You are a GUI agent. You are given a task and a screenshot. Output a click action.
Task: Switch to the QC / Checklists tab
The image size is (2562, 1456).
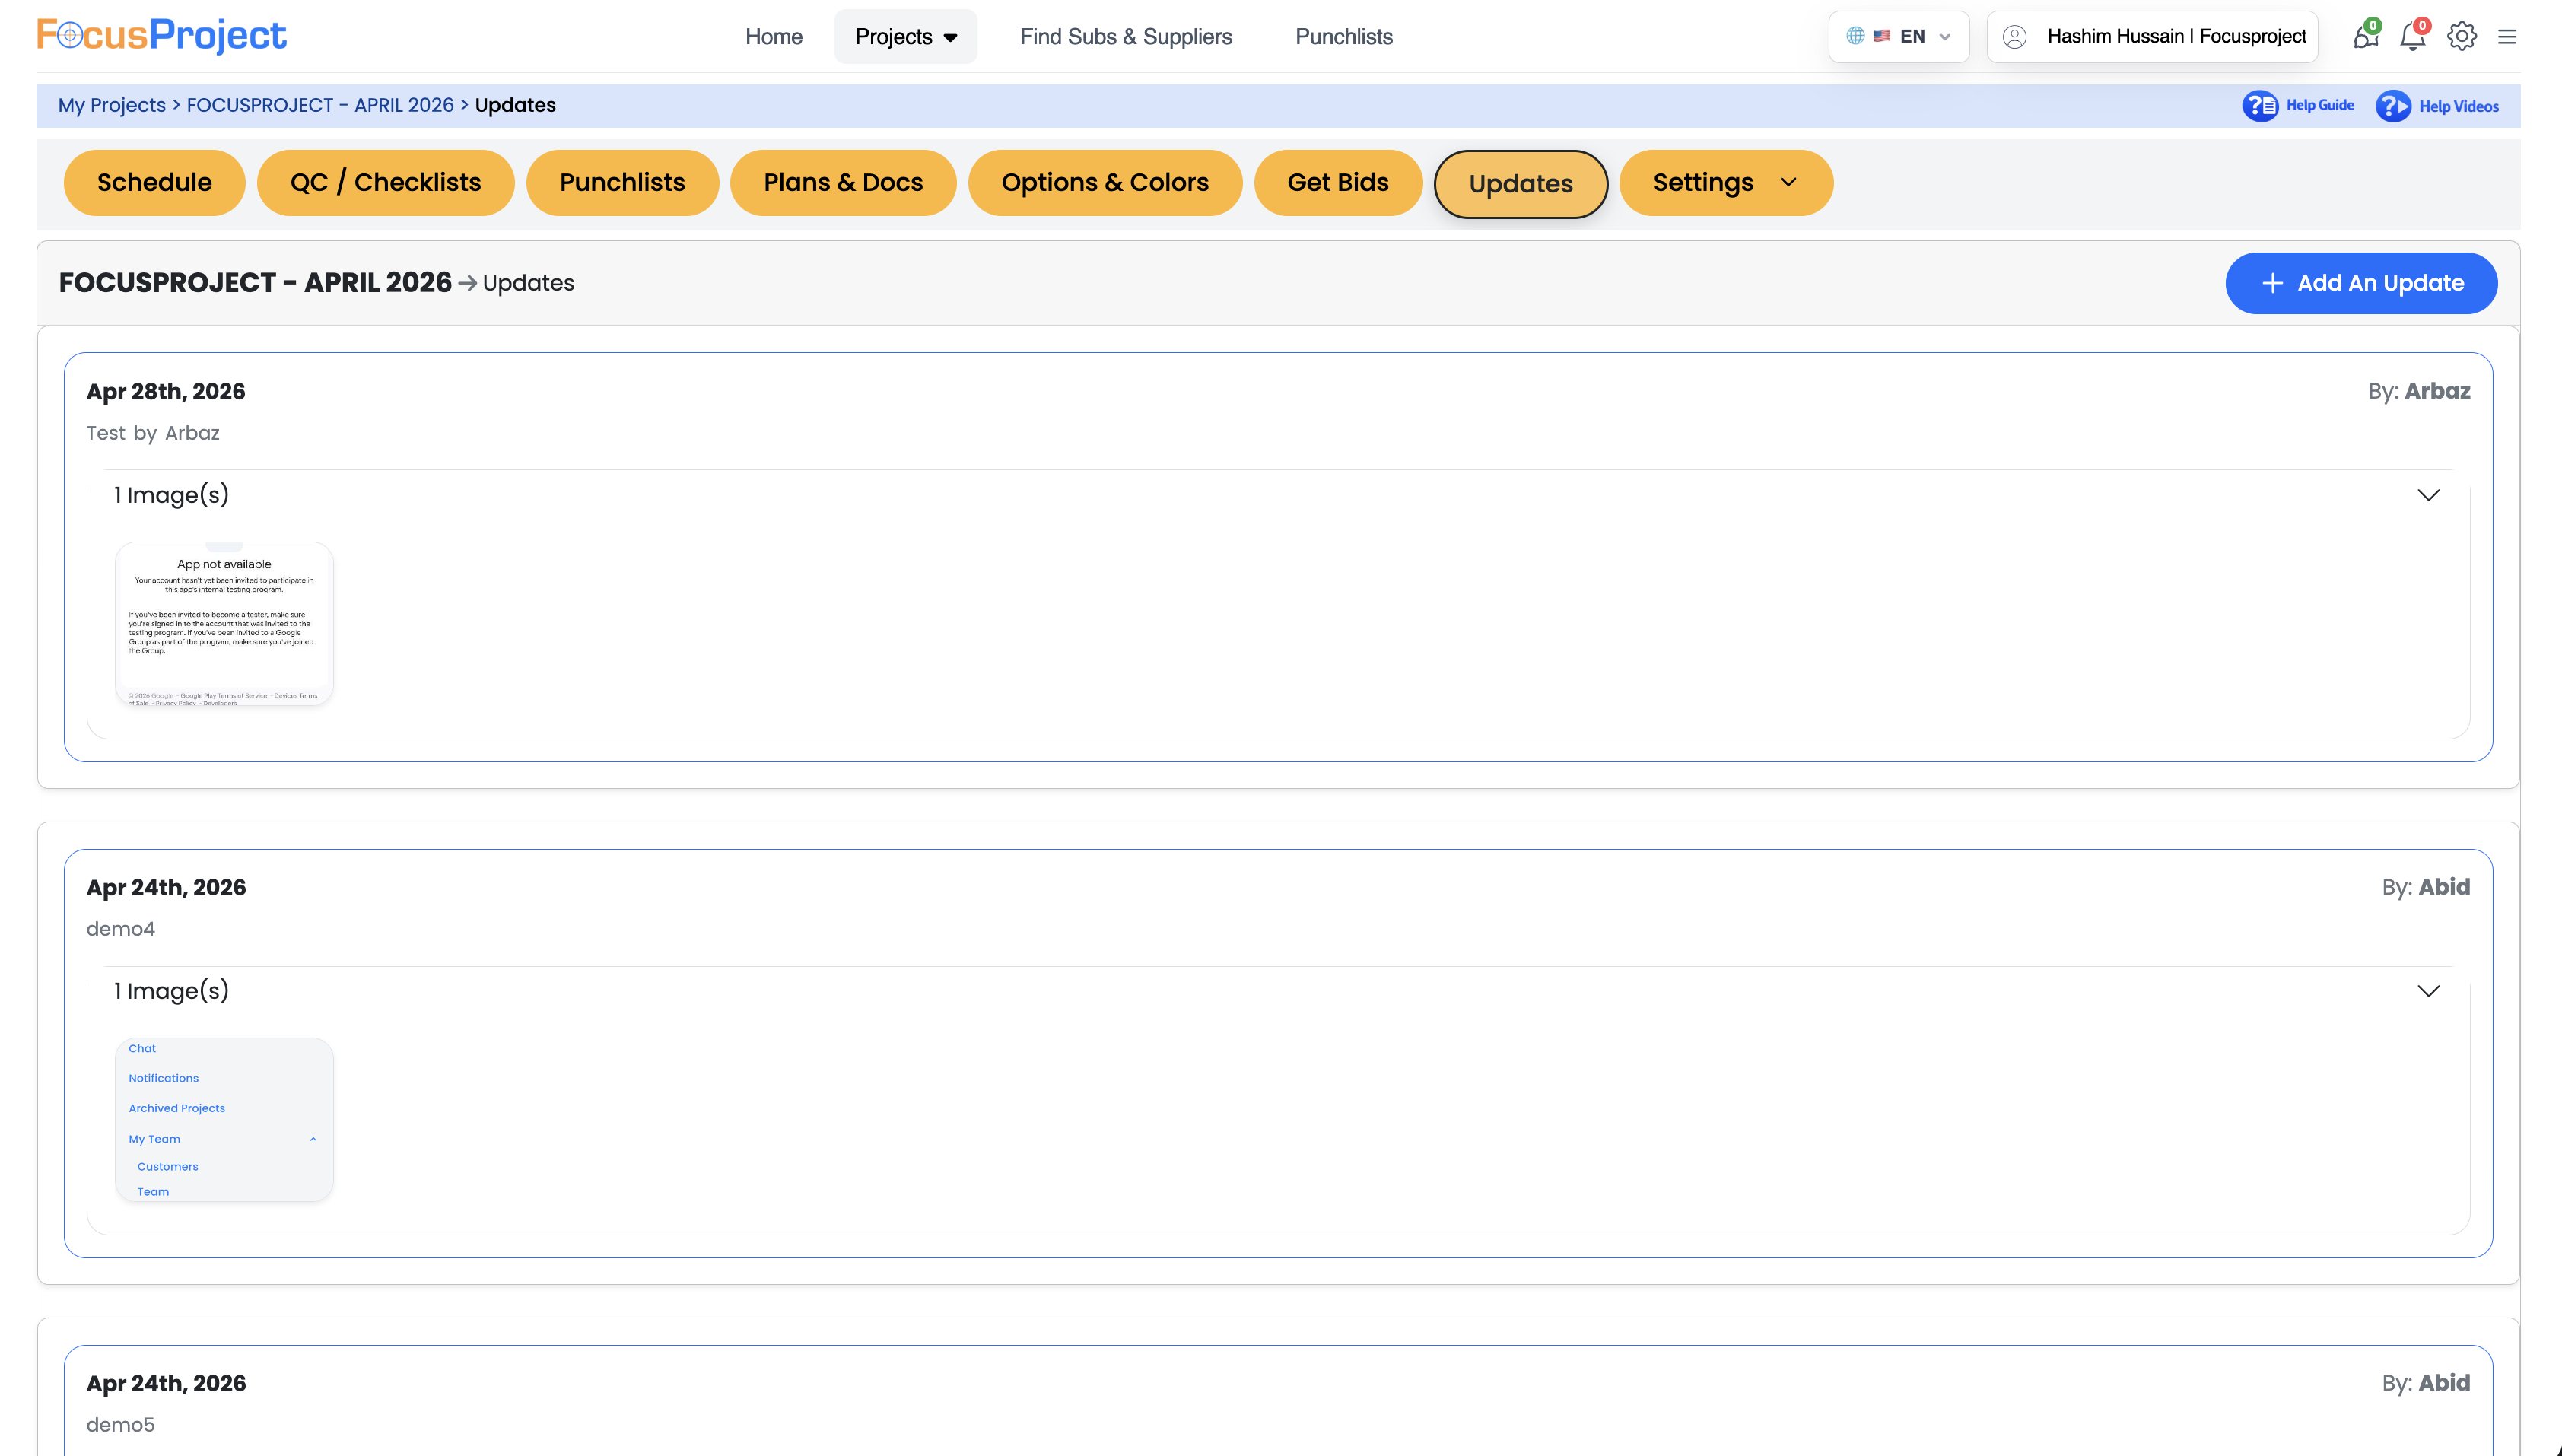386,183
